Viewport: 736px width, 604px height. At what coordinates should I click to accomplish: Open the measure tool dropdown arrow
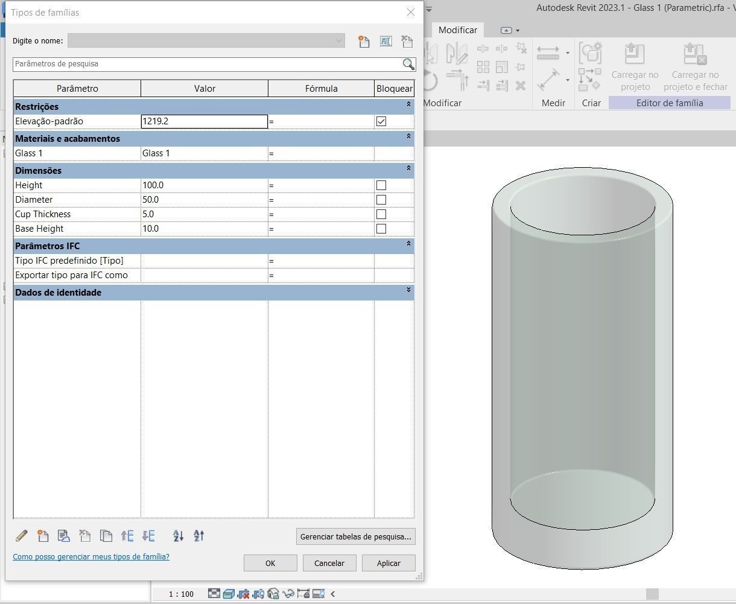(x=567, y=80)
